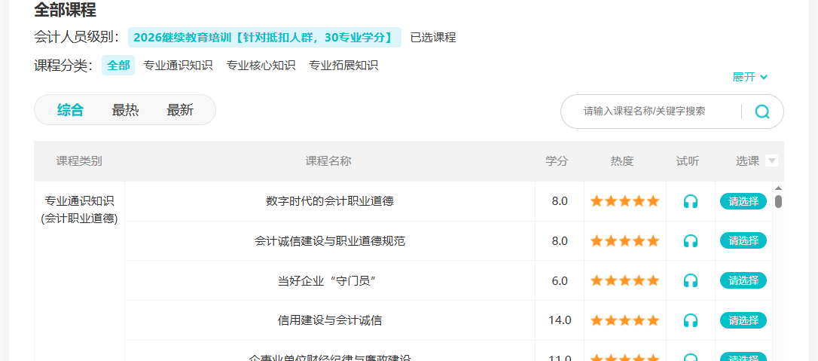Sort courses by 最热
Image resolution: width=818 pixels, height=361 pixels.
pos(125,110)
